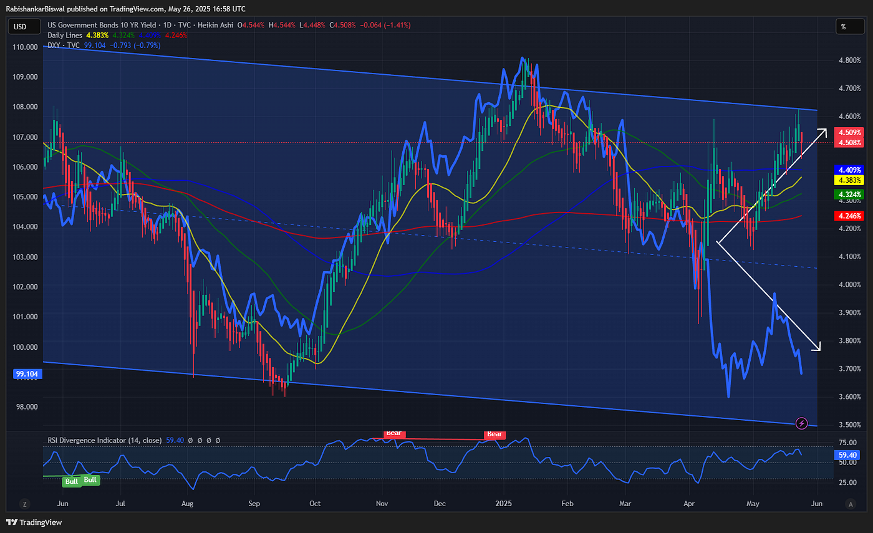873x533 pixels.
Task: Click the RabishankarBiswal published caption
Action: (x=125, y=9)
